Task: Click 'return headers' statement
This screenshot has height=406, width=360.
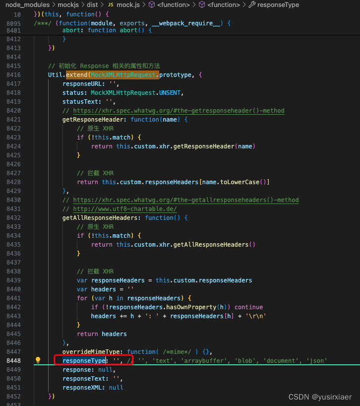Action: point(102,334)
